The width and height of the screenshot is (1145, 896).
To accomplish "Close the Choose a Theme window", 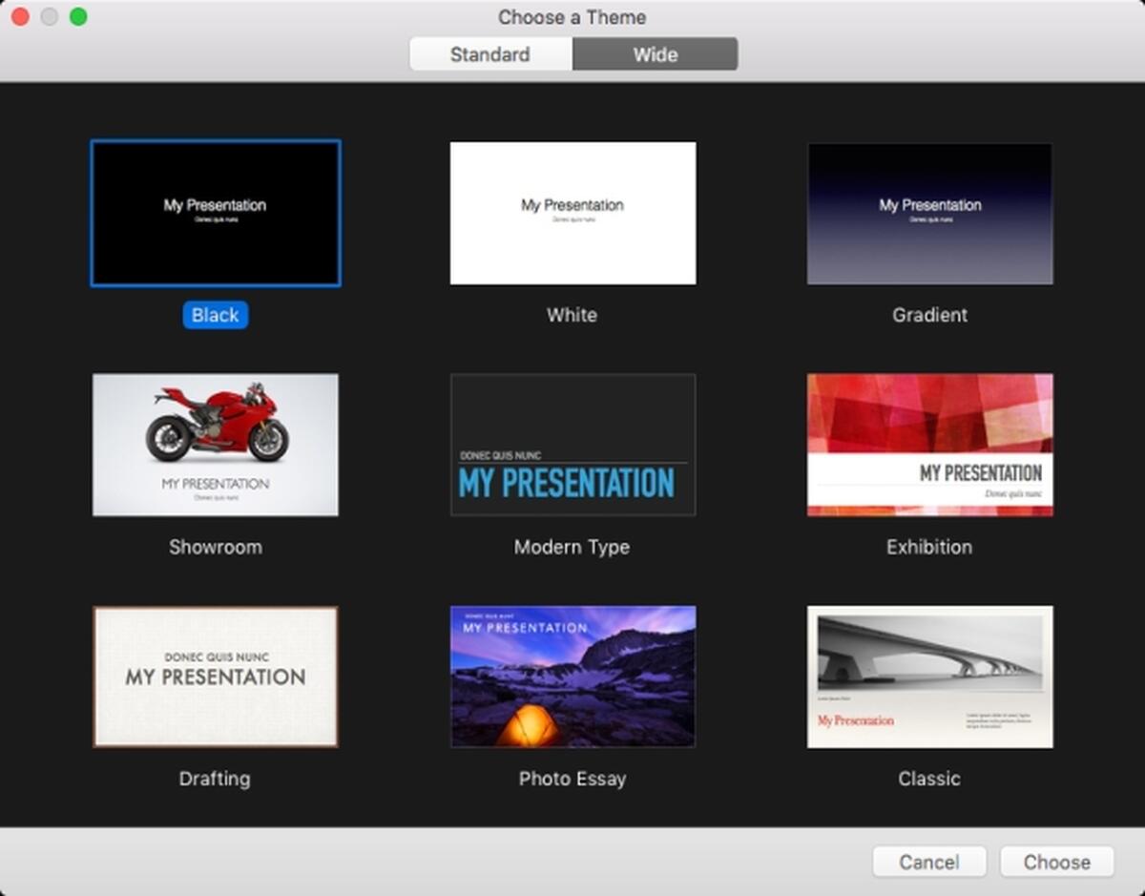I will click(x=20, y=17).
